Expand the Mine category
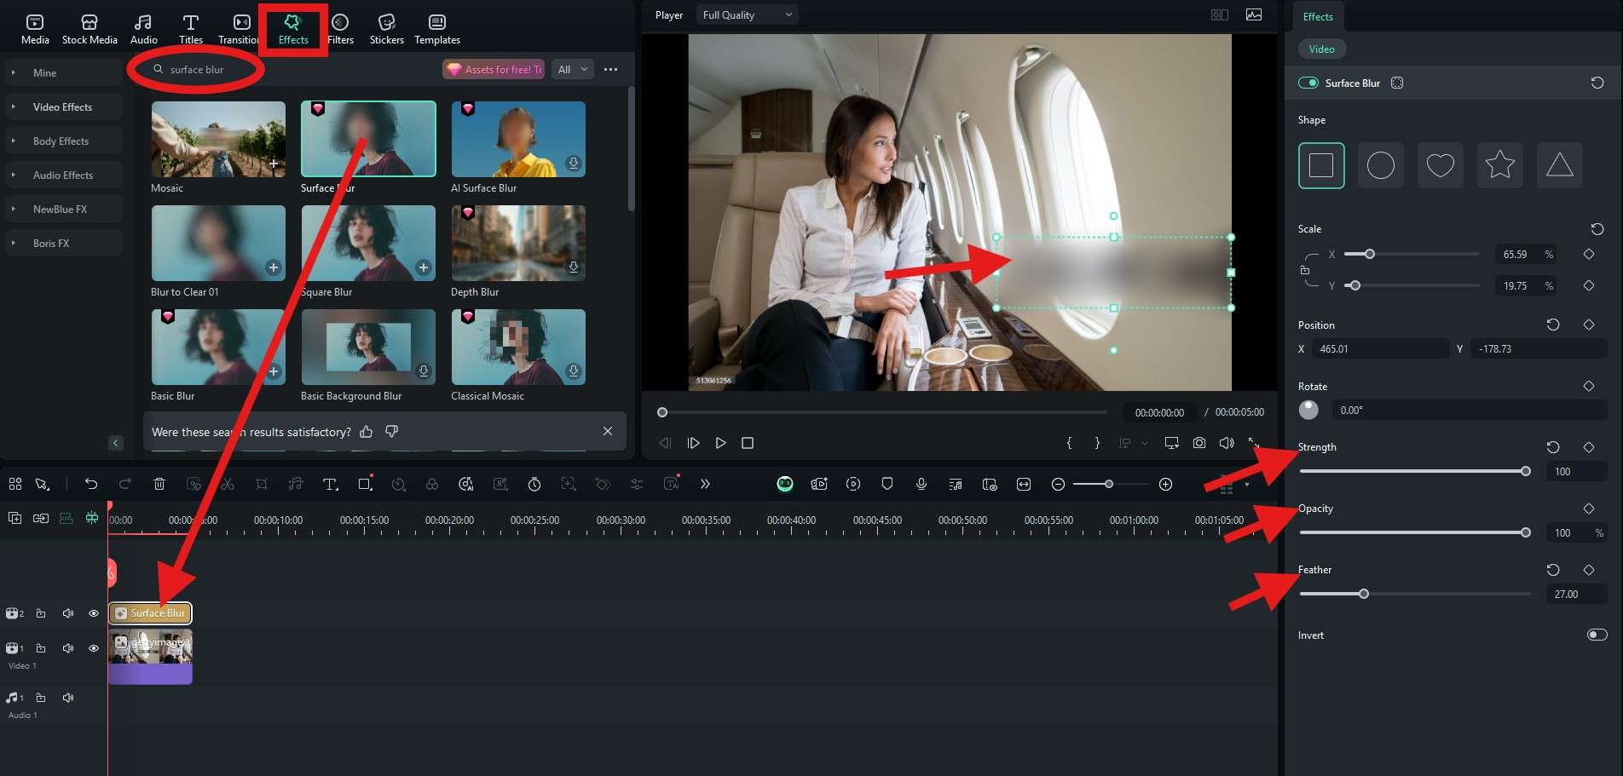The width and height of the screenshot is (1623, 776). pos(63,73)
